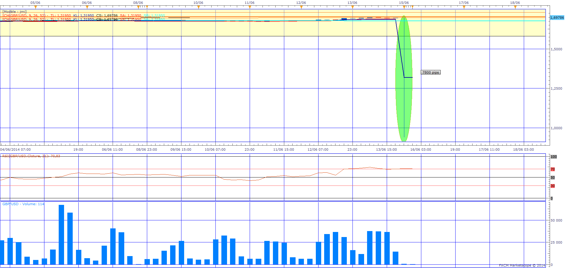Image resolution: width=567 pixels, height=268 pixels.
Task: Click the '17/06 11:00' time axis label
Action: [489, 149]
